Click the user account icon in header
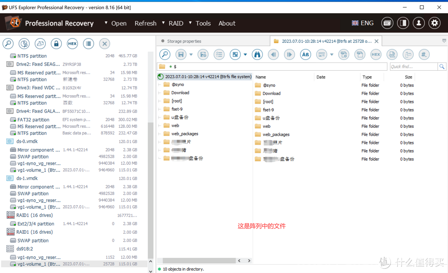 [419, 23]
